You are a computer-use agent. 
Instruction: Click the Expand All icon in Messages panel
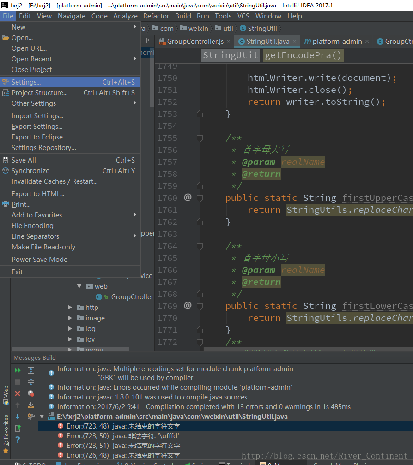(31, 370)
